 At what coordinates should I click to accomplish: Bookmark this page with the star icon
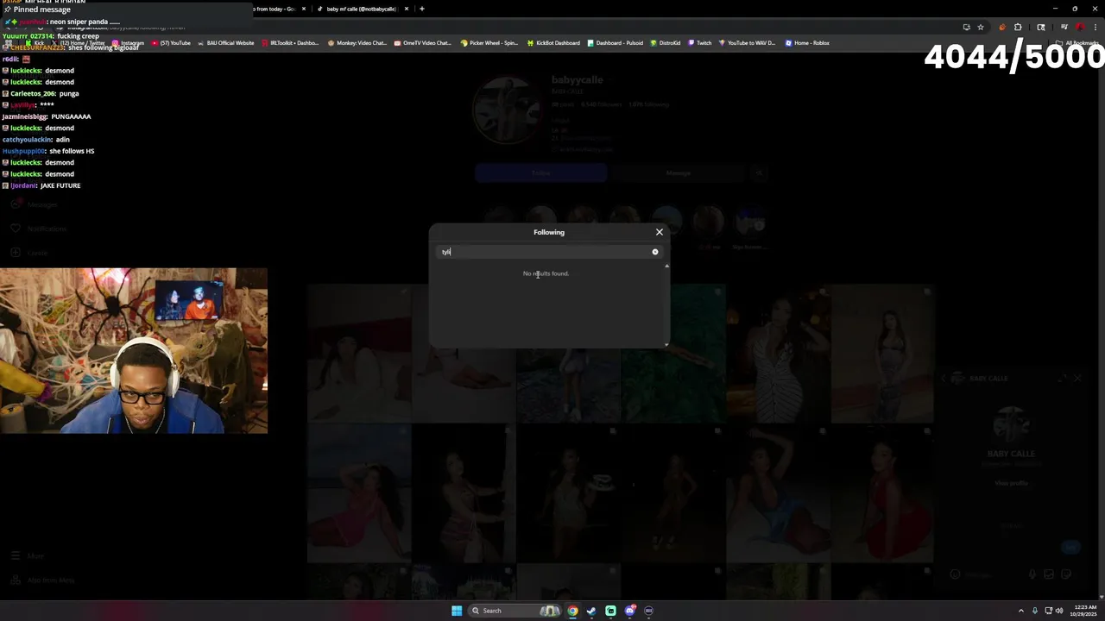coord(981,27)
